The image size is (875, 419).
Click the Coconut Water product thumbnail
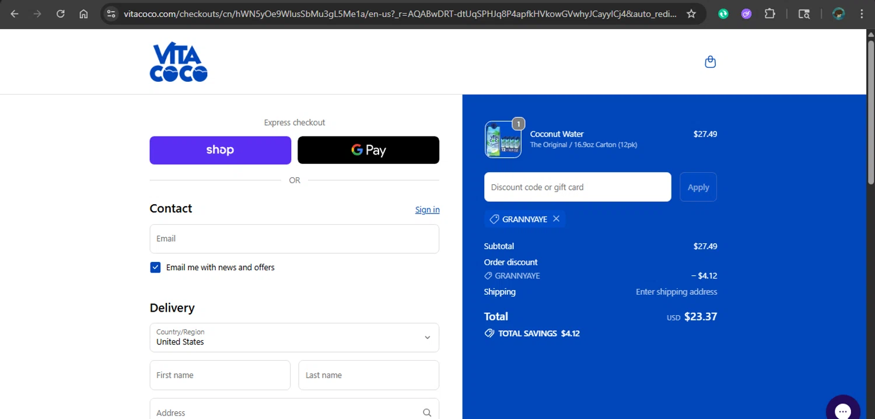[503, 139]
